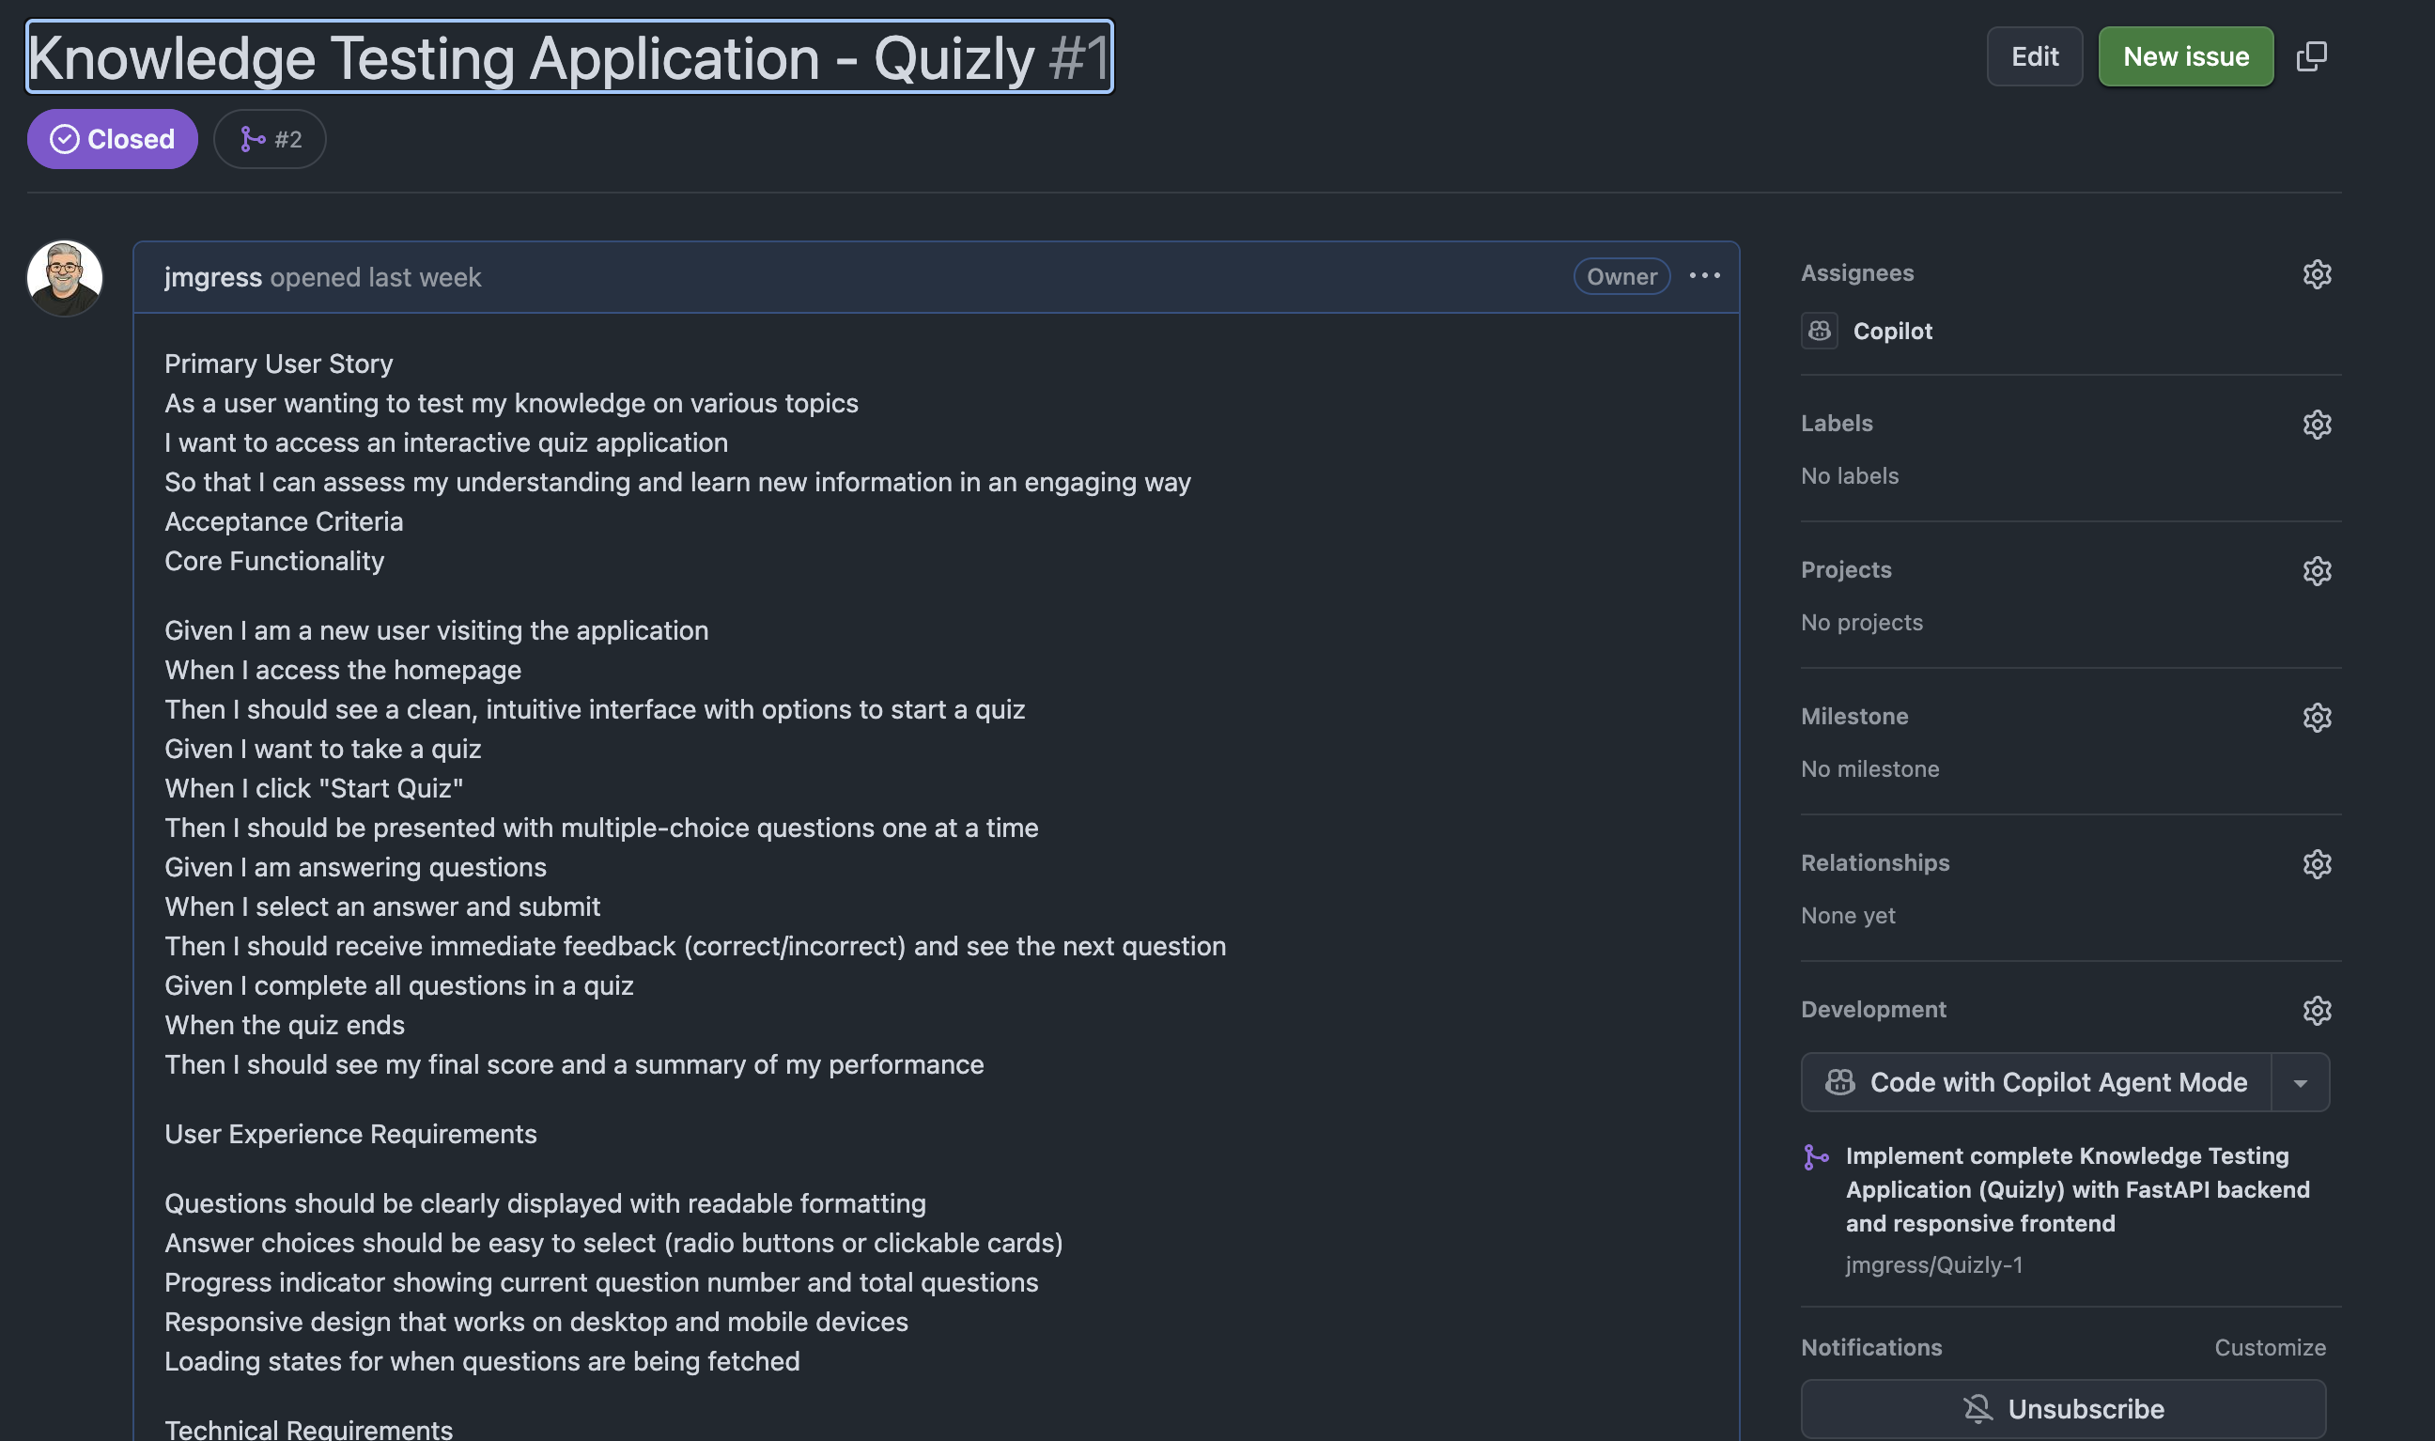Click the Relationships sidebar heading
The width and height of the screenshot is (2435, 1441).
(1875, 863)
